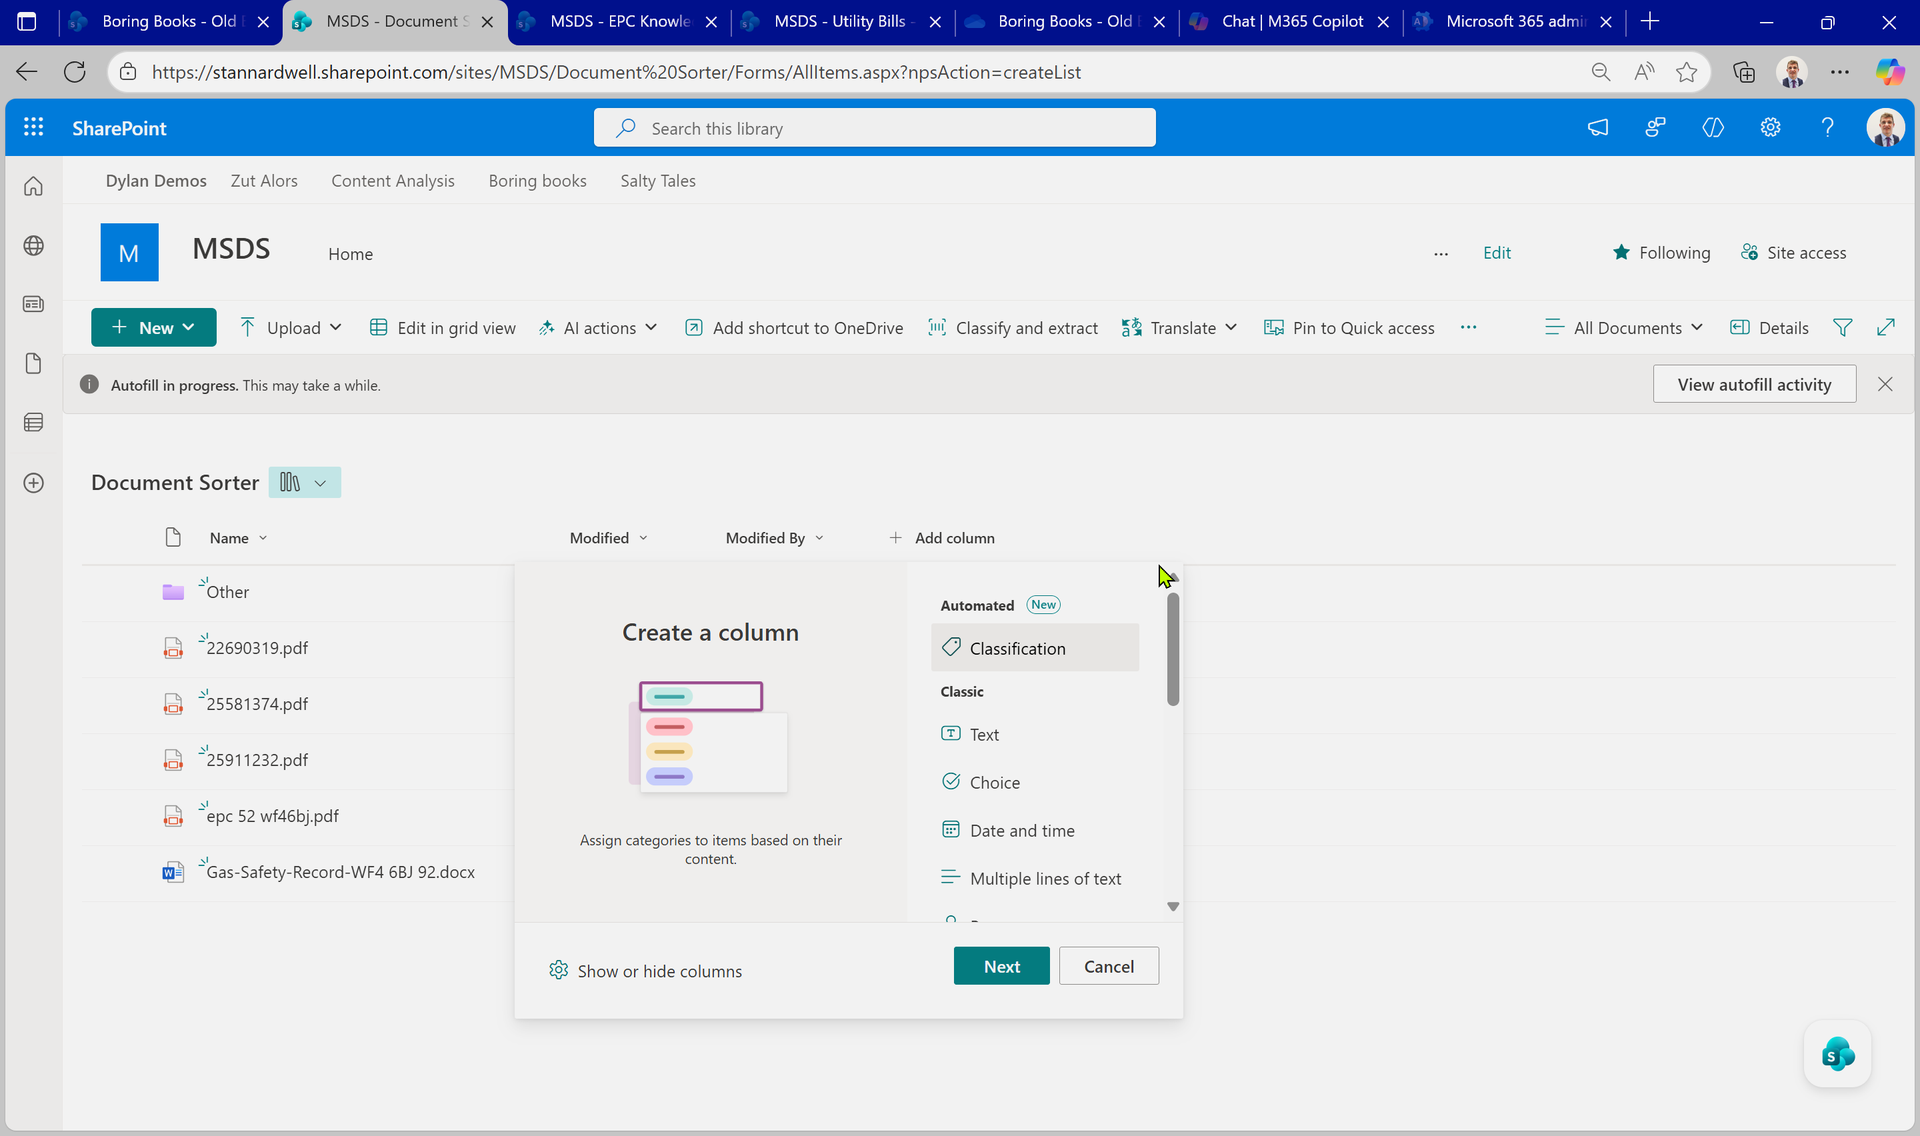The image size is (1920, 1136).
Task: Click the Classify and extract toolbar icon
Action: pyautogui.click(x=937, y=327)
